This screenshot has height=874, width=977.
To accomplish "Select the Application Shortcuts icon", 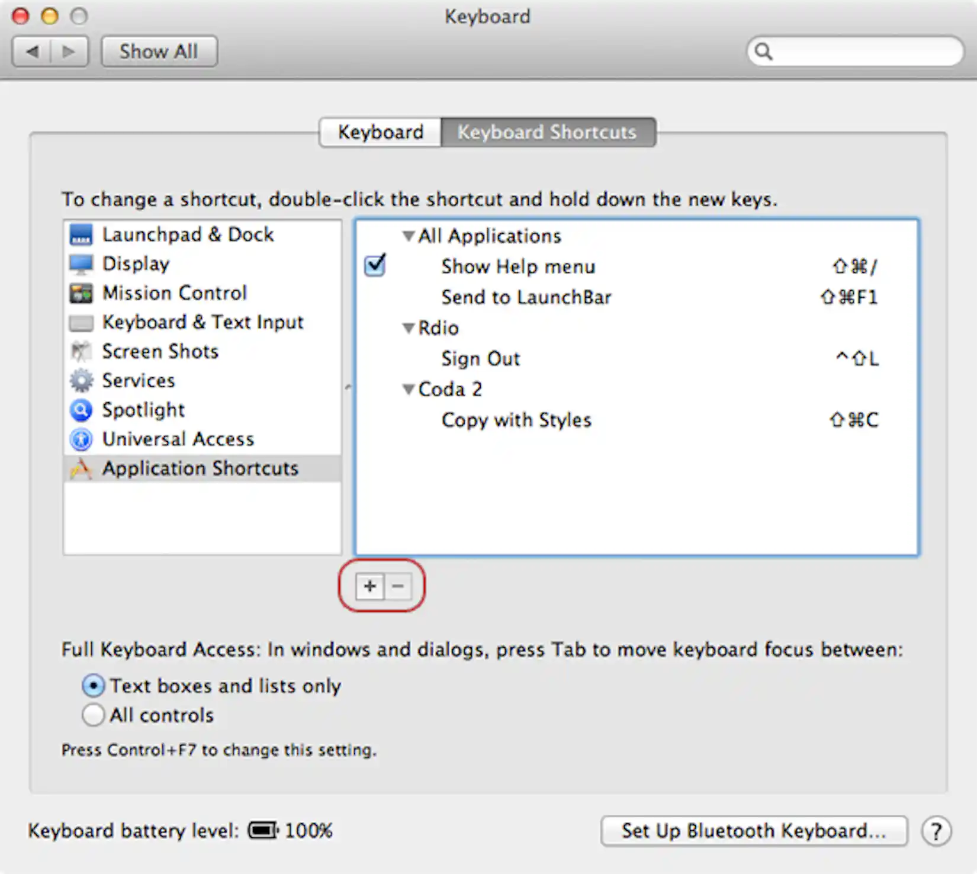I will (x=81, y=468).
